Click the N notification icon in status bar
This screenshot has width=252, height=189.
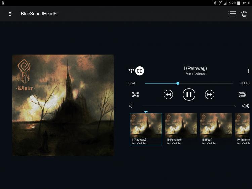(x=3, y=3)
